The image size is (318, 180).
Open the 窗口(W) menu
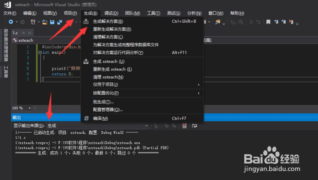click(x=216, y=13)
